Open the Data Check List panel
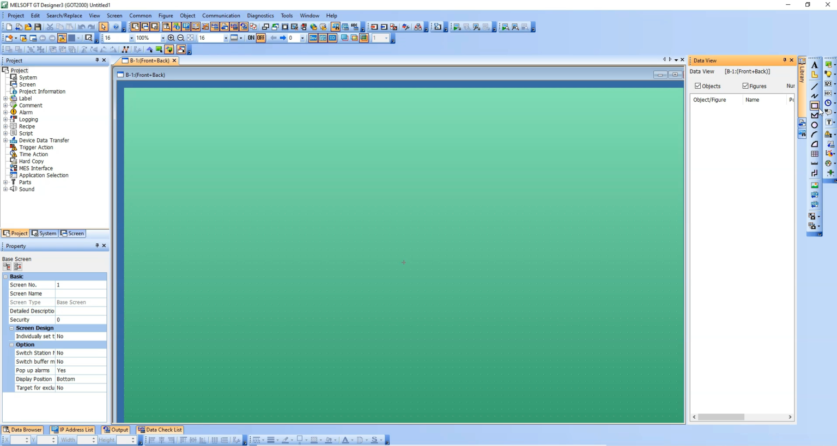Image resolution: width=837 pixels, height=446 pixels. point(160,430)
